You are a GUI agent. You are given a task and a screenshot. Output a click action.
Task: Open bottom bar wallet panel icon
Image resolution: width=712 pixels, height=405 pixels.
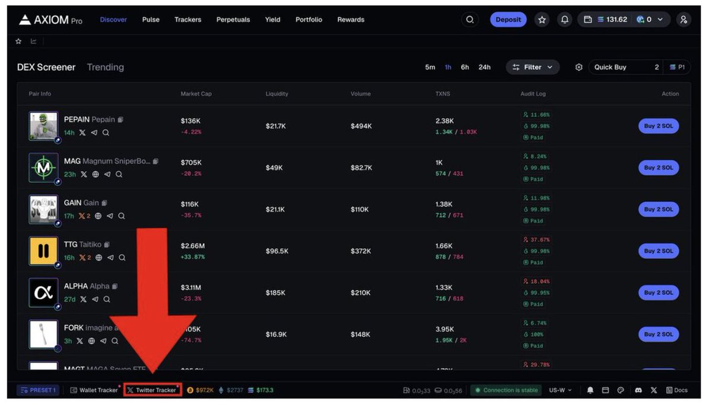pos(605,390)
